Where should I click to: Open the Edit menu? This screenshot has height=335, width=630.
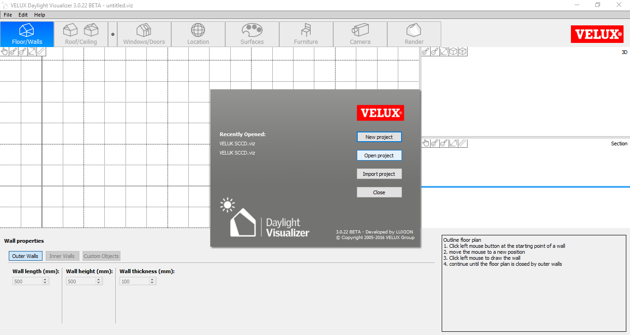[23, 15]
